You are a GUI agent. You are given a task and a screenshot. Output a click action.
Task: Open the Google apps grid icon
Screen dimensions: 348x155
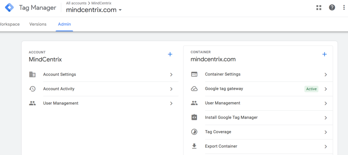point(319,8)
